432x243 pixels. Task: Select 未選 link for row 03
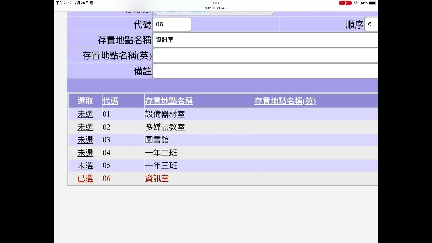pyautogui.click(x=85, y=140)
